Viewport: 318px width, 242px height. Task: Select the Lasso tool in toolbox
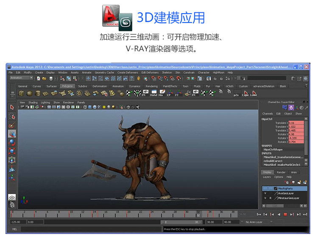coord(12,116)
